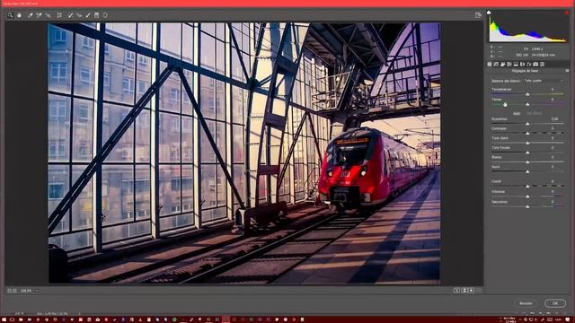Select the Targeted Adjustment tool
The image size is (575, 323).
point(48,15)
